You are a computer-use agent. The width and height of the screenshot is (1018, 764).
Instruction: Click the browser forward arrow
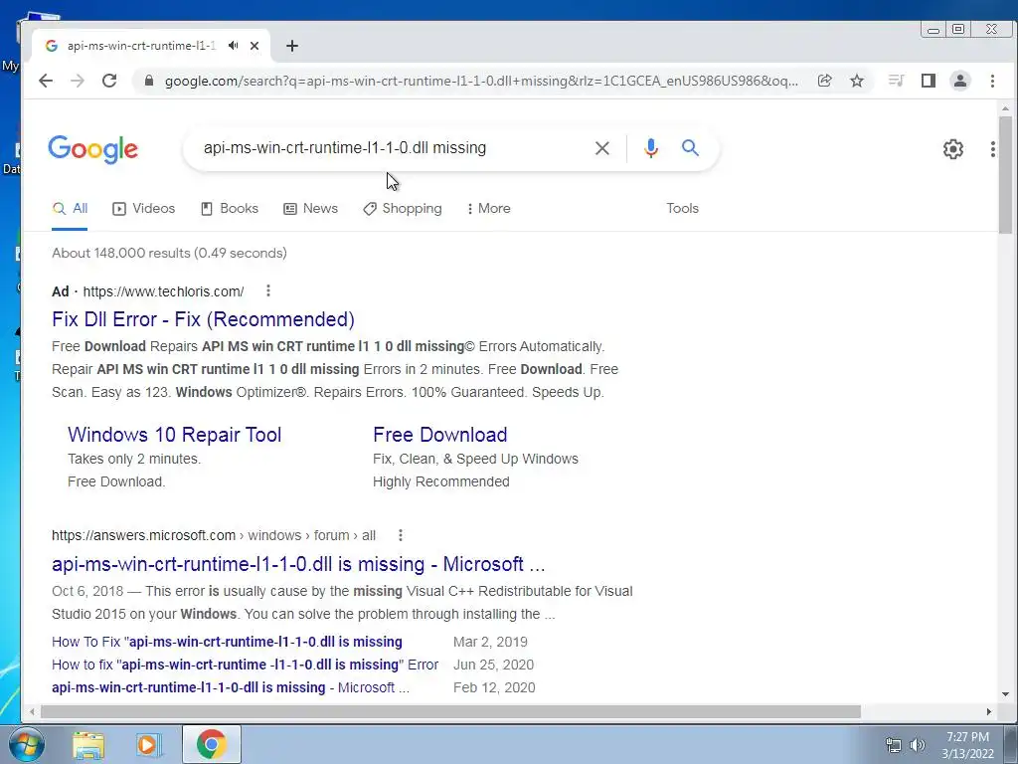pyautogui.click(x=78, y=81)
